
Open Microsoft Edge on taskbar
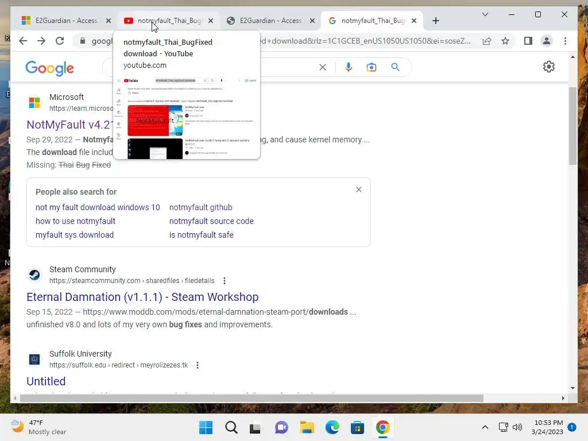coord(332,427)
